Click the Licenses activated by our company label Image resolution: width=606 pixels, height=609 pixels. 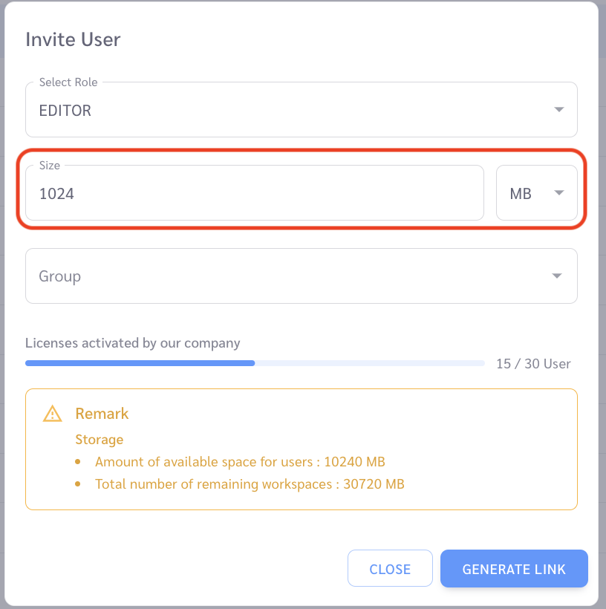tap(132, 343)
